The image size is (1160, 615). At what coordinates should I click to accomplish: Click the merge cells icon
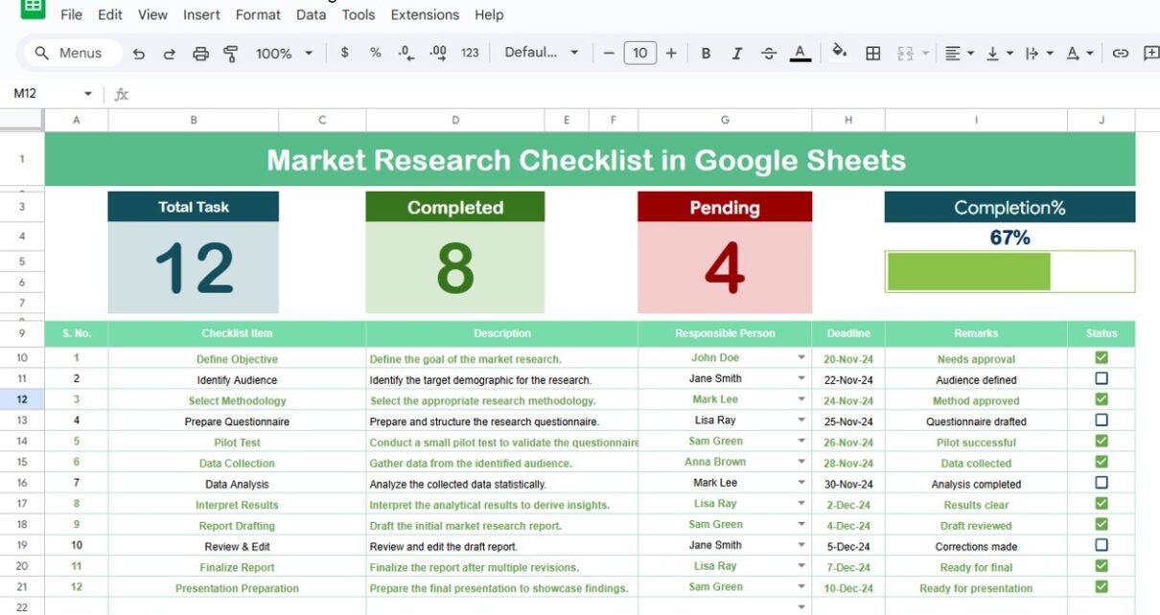tap(905, 54)
